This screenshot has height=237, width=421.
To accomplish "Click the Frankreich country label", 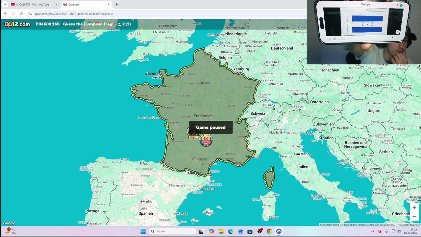I will click(x=203, y=116).
